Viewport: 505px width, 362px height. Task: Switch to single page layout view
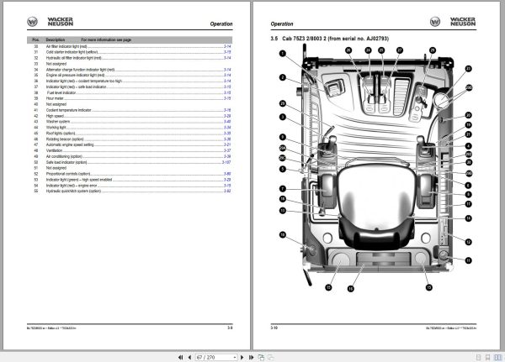pyautogui.click(x=478, y=357)
